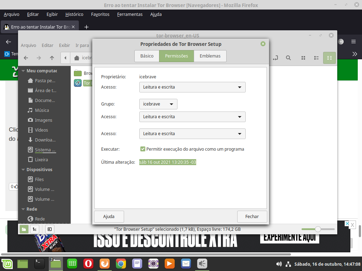Open Firefox from the taskbar

pos(105,264)
